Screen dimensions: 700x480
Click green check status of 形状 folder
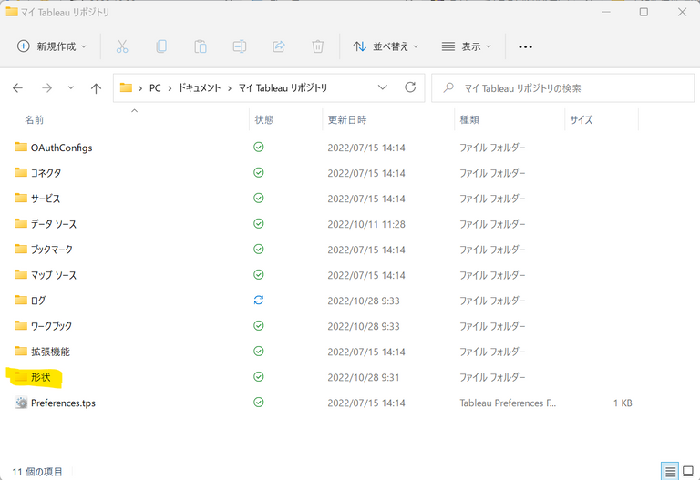[259, 377]
